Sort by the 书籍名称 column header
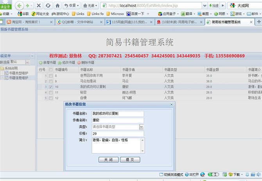The width and height of the screenshot is (262, 181). click(x=99, y=70)
